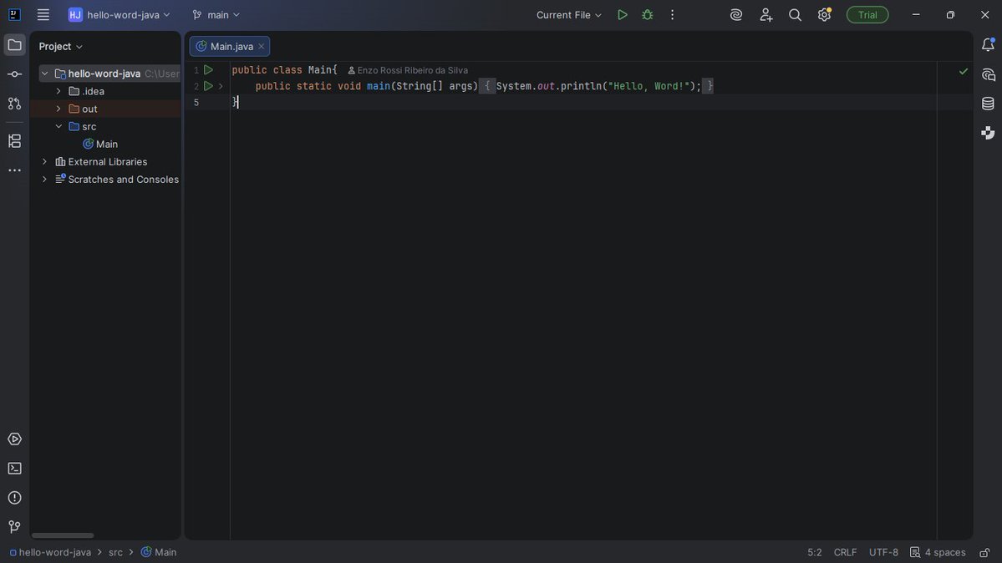Click src breadcrumb in status bar

pyautogui.click(x=115, y=552)
